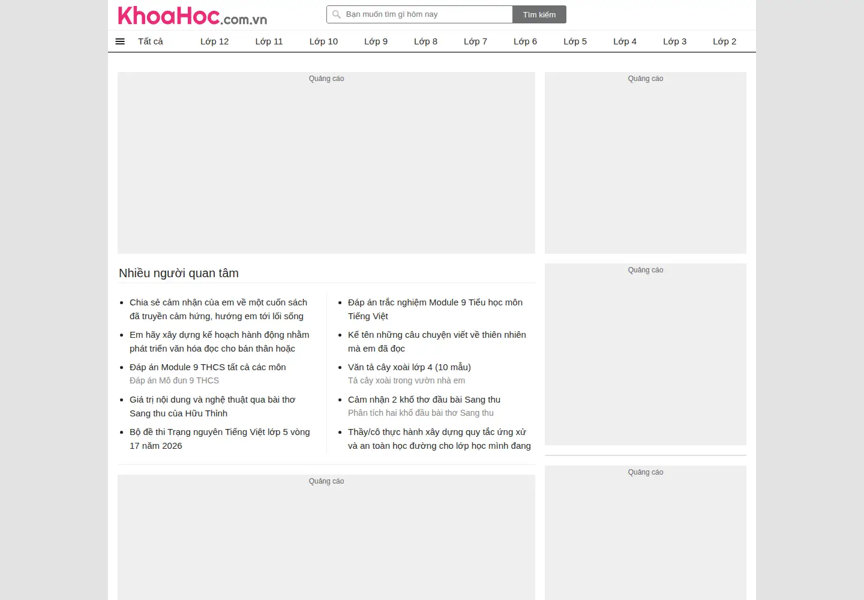
Task: Go to 'Lớp 9' category
Action: coord(376,41)
